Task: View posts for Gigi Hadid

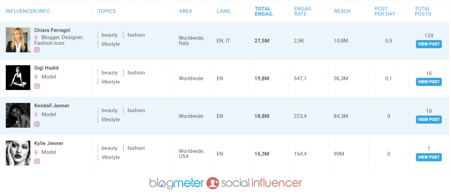Action: point(429,82)
